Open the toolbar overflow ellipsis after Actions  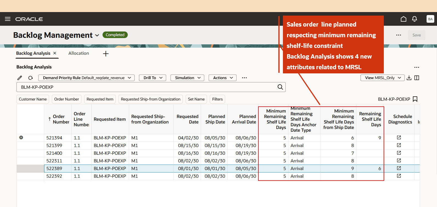coord(244,78)
